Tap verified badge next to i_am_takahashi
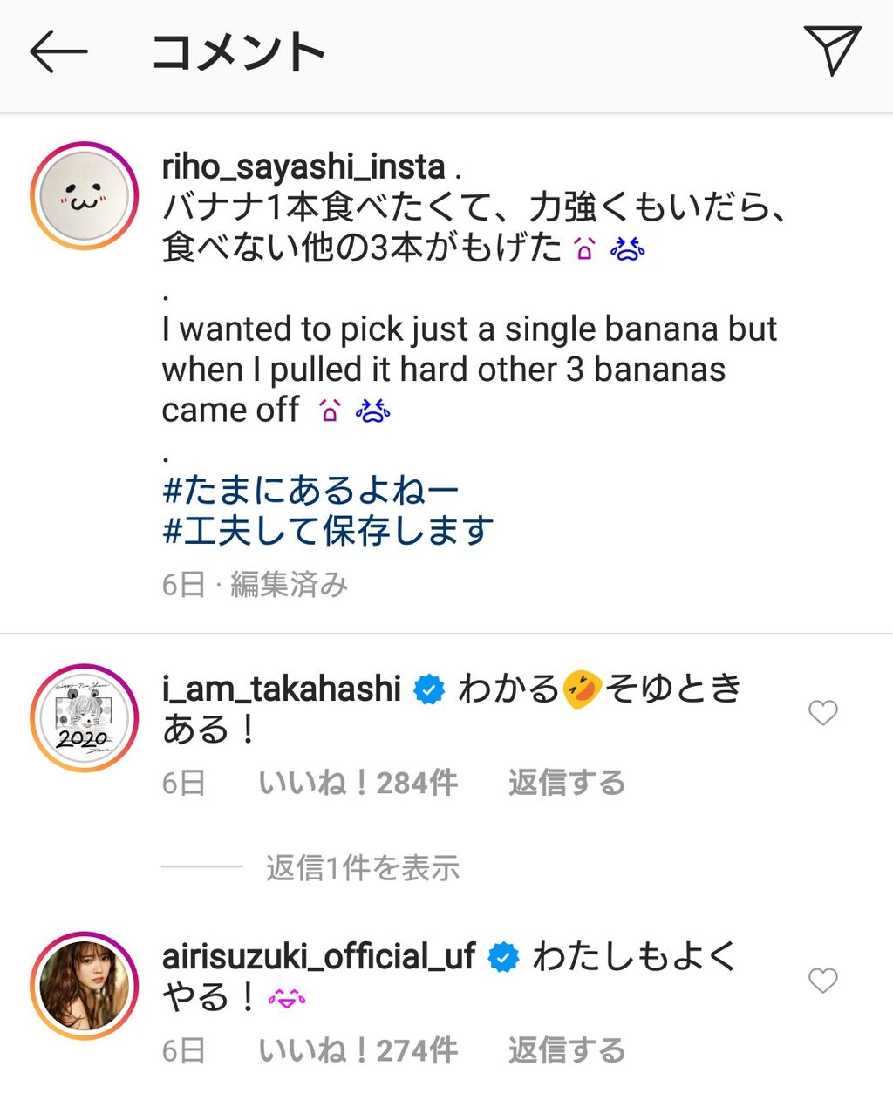The height and width of the screenshot is (1100, 893). click(428, 689)
